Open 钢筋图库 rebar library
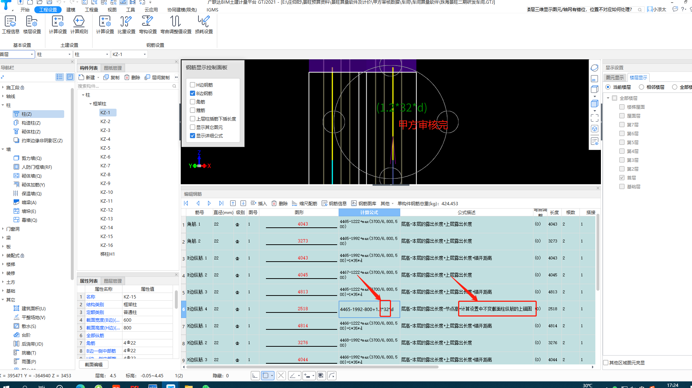Screen dimensions: 692x388 (364, 203)
